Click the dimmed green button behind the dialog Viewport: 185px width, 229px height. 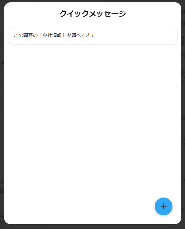[x=183, y=40]
